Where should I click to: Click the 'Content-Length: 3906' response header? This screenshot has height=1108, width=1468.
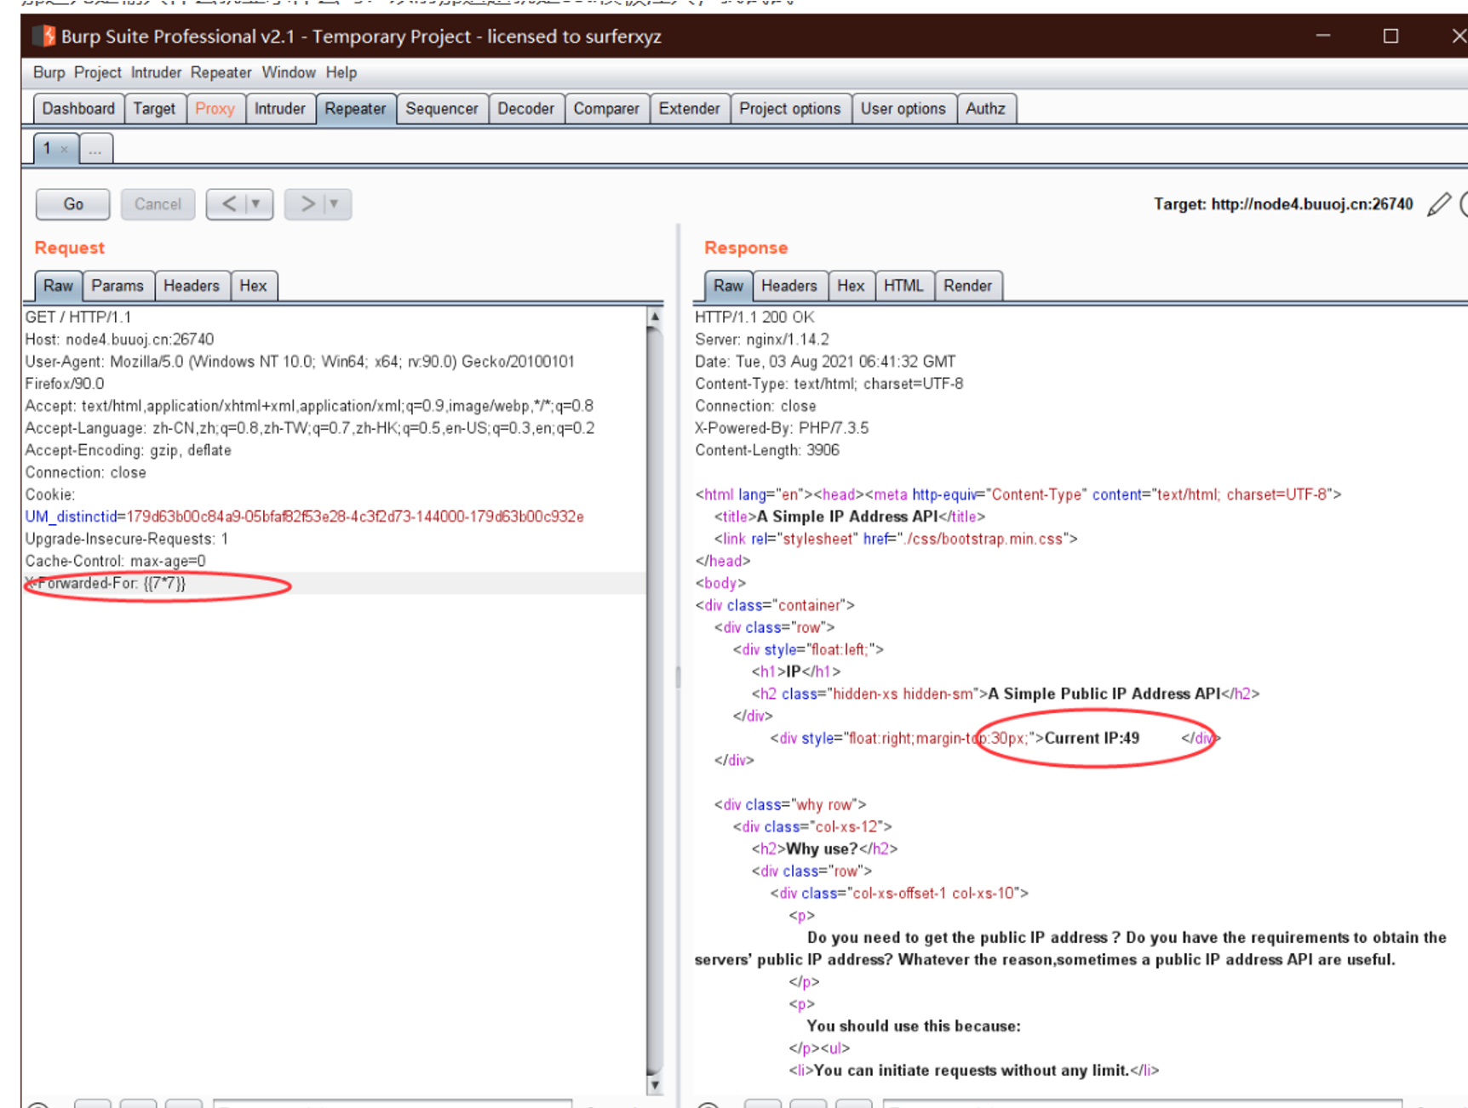pos(767,450)
